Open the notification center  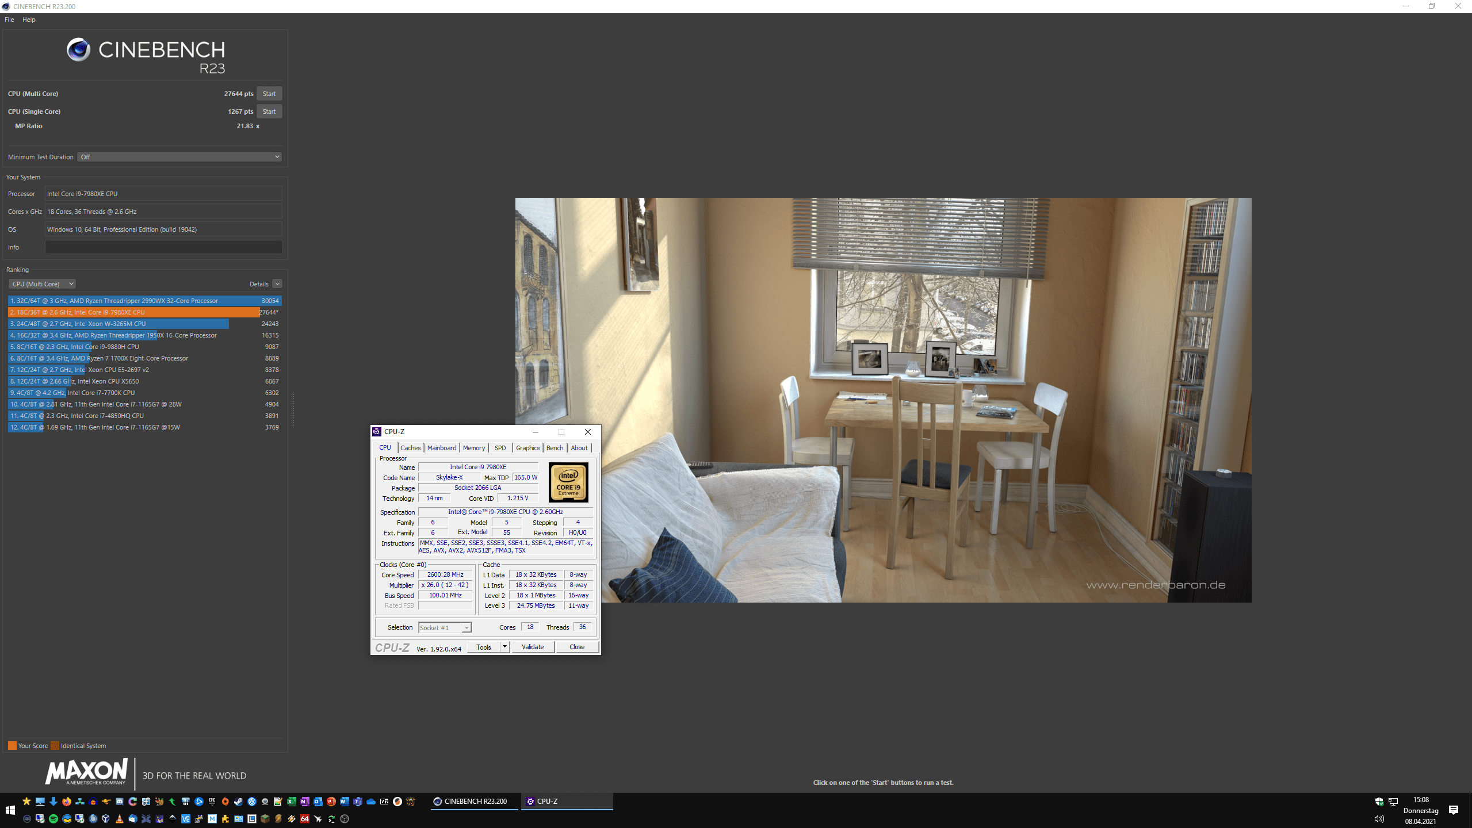point(1454,810)
